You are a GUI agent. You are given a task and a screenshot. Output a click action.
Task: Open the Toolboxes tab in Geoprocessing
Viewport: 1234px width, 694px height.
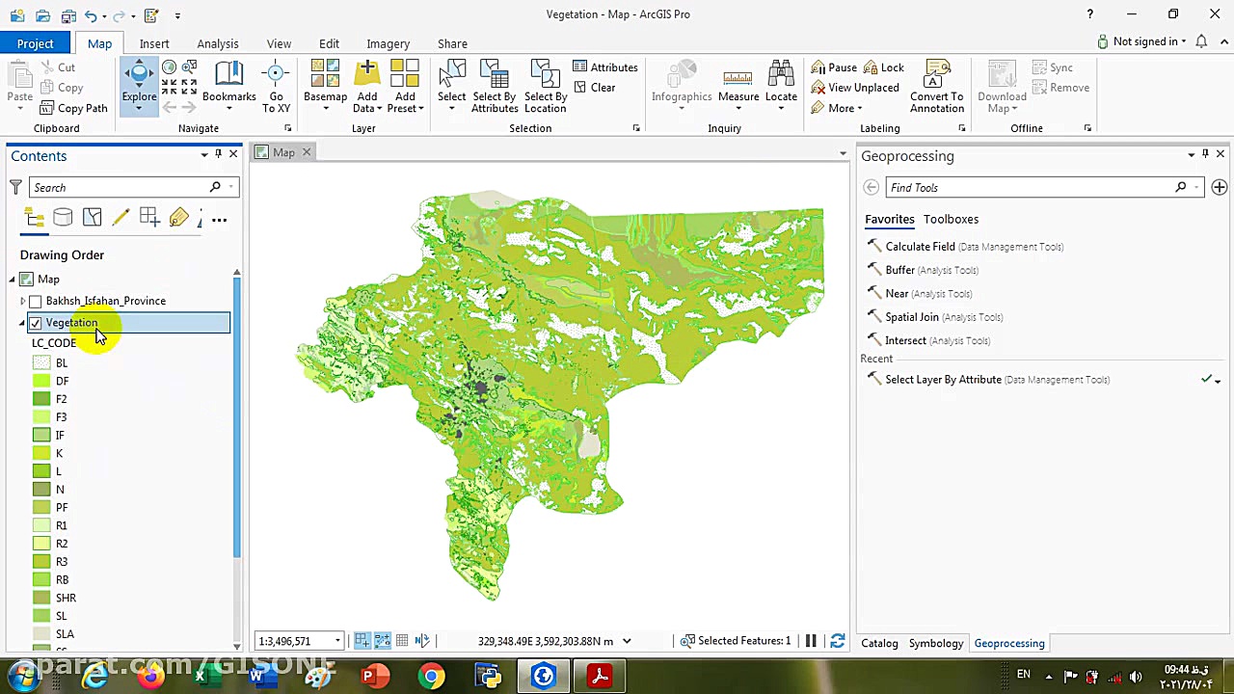(x=951, y=219)
